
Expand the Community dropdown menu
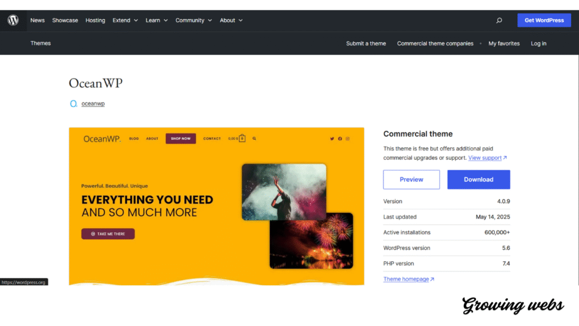(193, 20)
